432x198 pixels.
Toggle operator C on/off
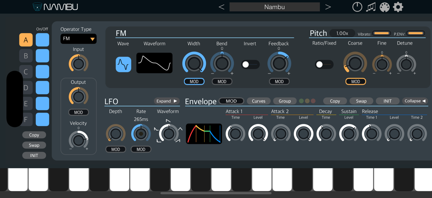(43, 72)
